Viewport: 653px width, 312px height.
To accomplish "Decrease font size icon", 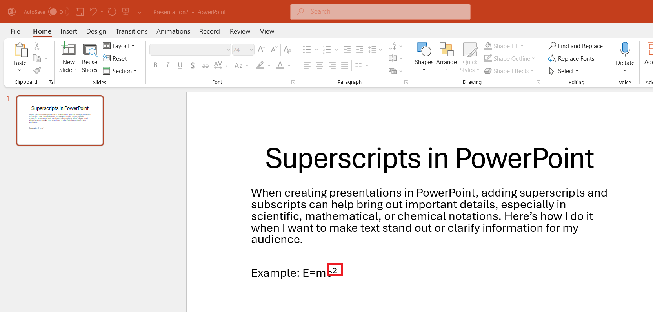I will 274,49.
